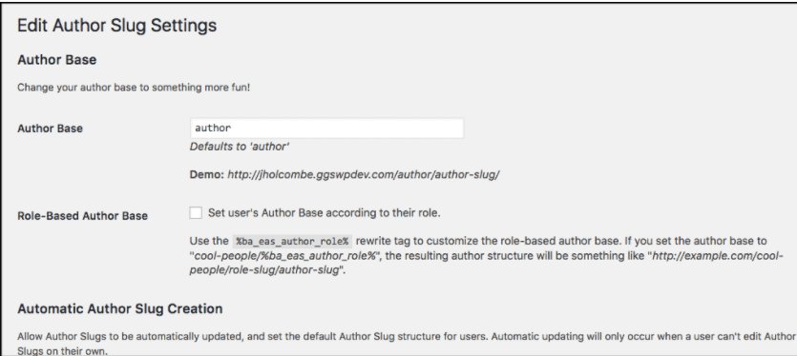Open the jholcombe.ggswpdev.com demo URL
The width and height of the screenshot is (797, 356).
(364, 174)
